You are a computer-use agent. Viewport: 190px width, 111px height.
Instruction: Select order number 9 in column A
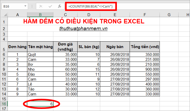(17, 94)
